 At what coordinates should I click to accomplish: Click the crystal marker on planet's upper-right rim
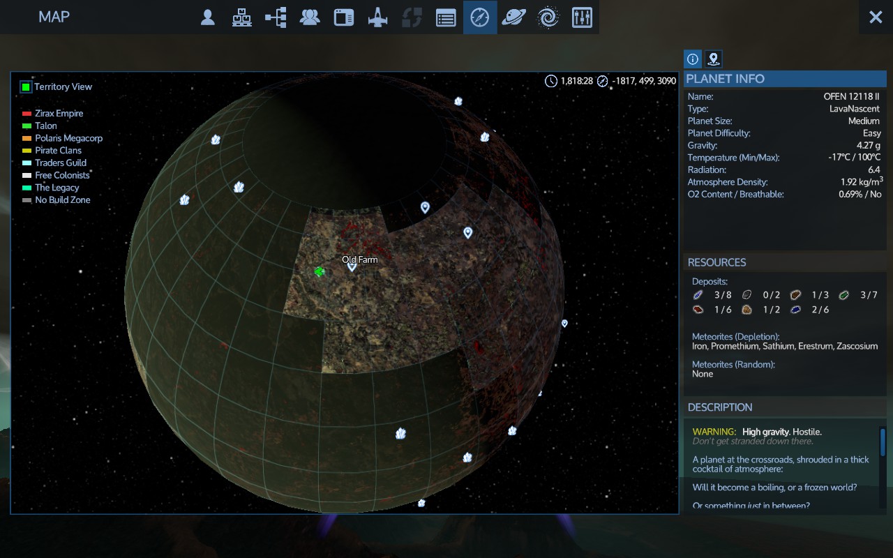[485, 137]
